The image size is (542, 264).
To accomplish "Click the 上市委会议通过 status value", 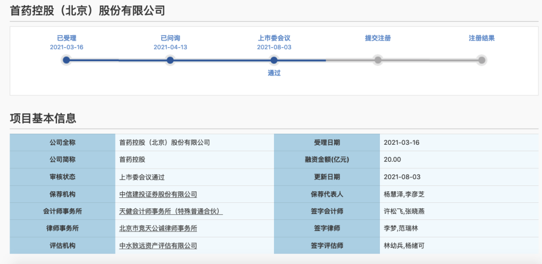I will coord(142,177).
